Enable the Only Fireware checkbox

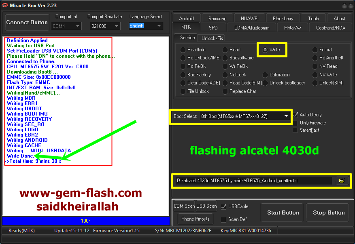pyautogui.click(x=295, y=123)
